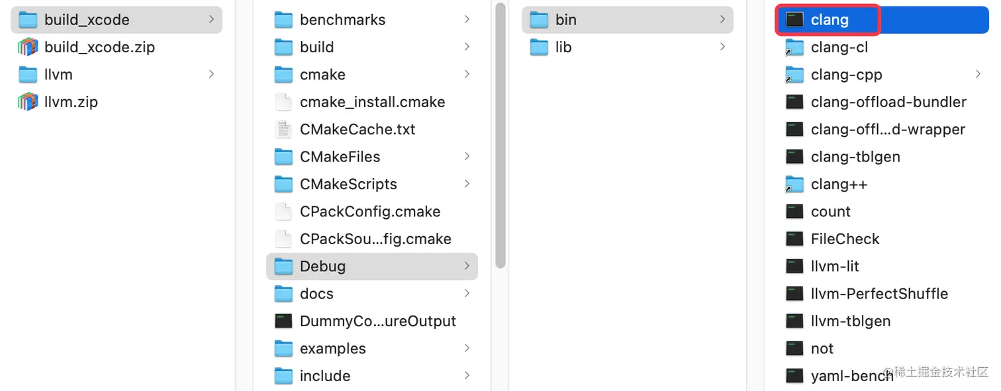Select the llvm-PerfectShuffle file
This screenshot has height=391, width=1001.
point(879,294)
